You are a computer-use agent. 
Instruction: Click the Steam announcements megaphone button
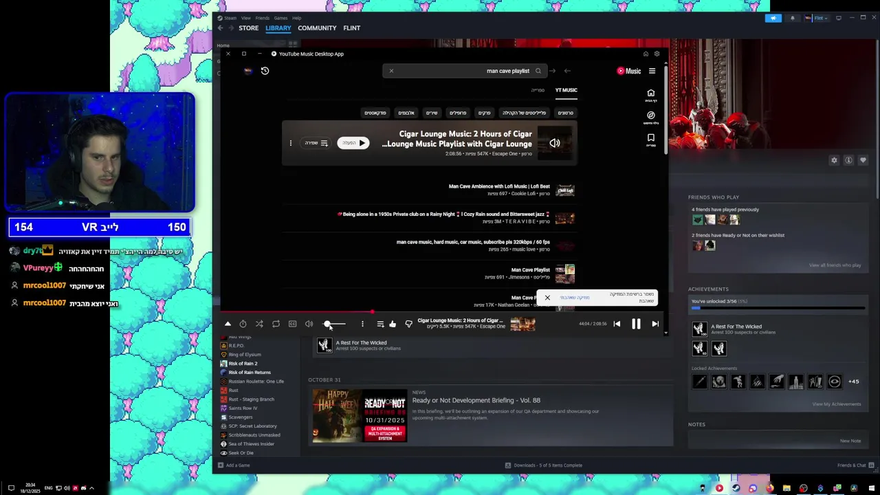coord(773,18)
